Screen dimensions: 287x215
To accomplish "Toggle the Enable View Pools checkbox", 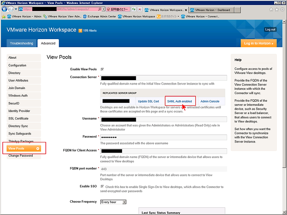I will click(x=102, y=69).
